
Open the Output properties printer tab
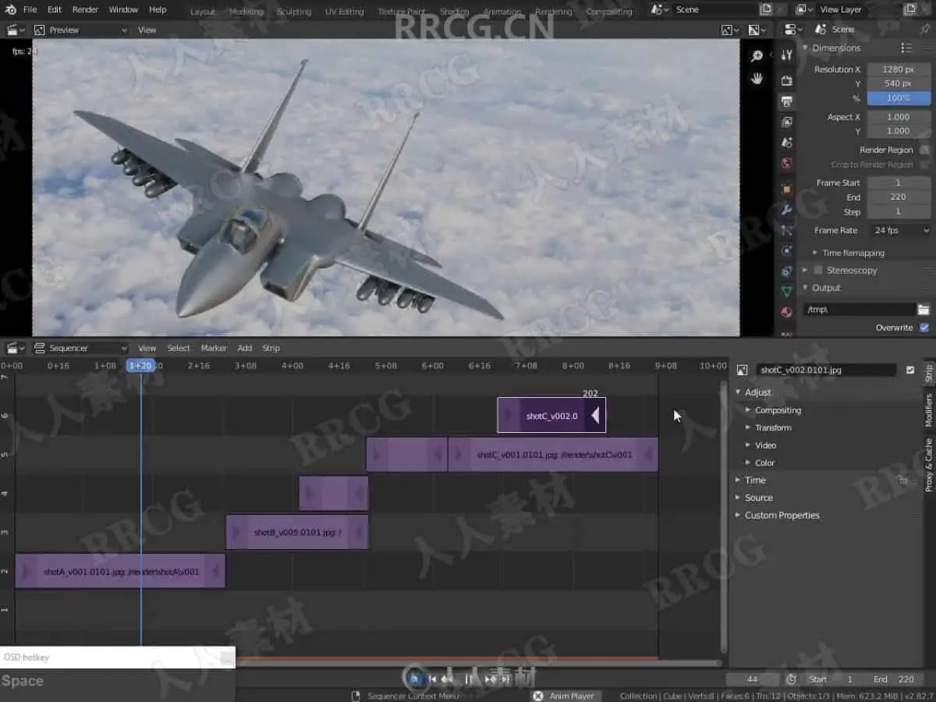[x=786, y=101]
